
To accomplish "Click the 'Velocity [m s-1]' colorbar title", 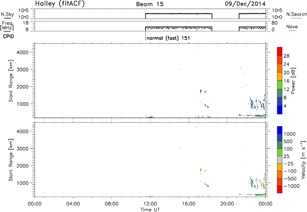I will coord(303,160).
